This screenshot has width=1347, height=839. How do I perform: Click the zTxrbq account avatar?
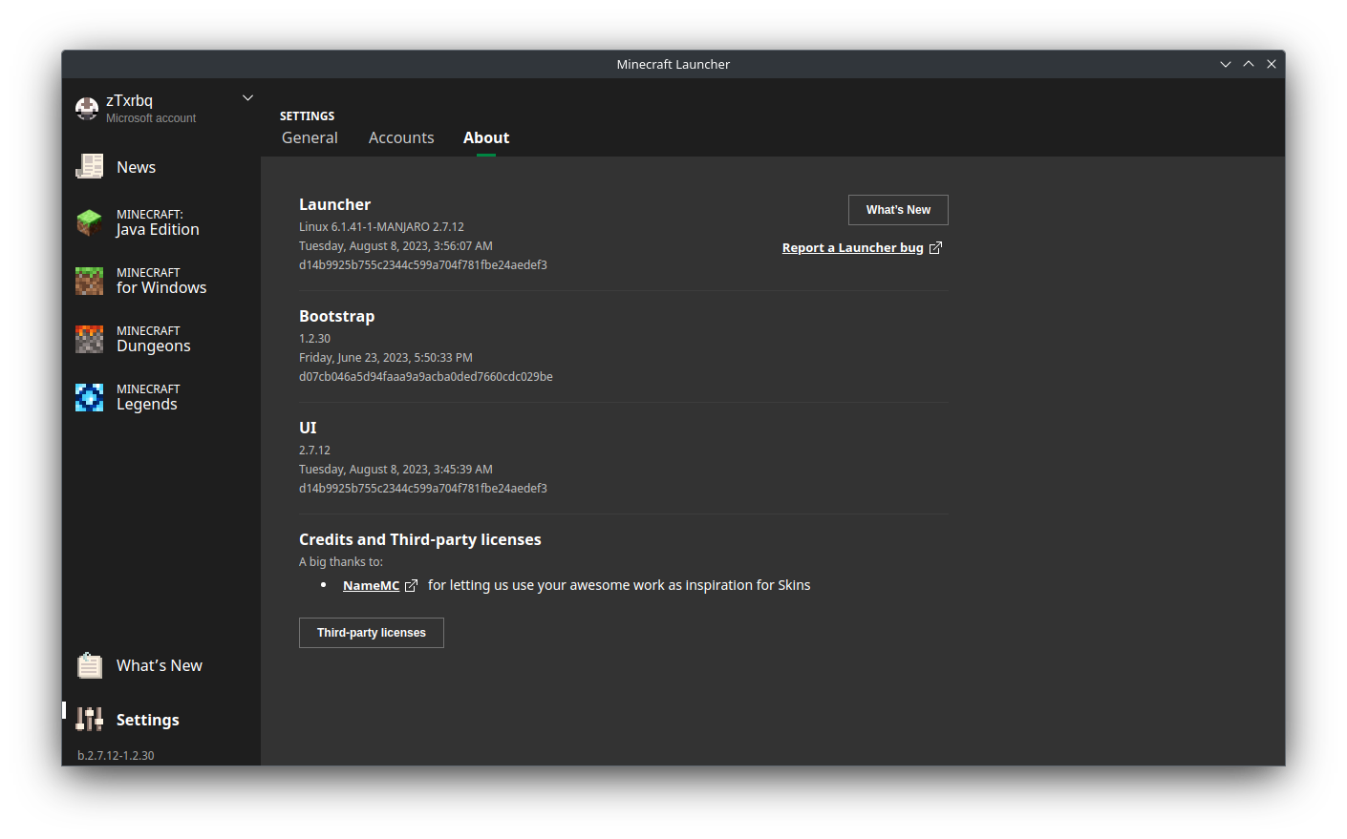[87, 109]
